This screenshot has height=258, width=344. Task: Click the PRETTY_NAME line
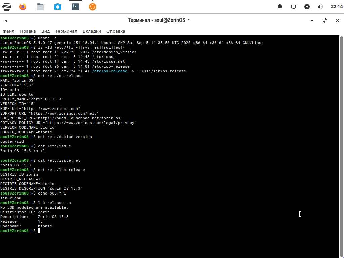(x=32, y=99)
